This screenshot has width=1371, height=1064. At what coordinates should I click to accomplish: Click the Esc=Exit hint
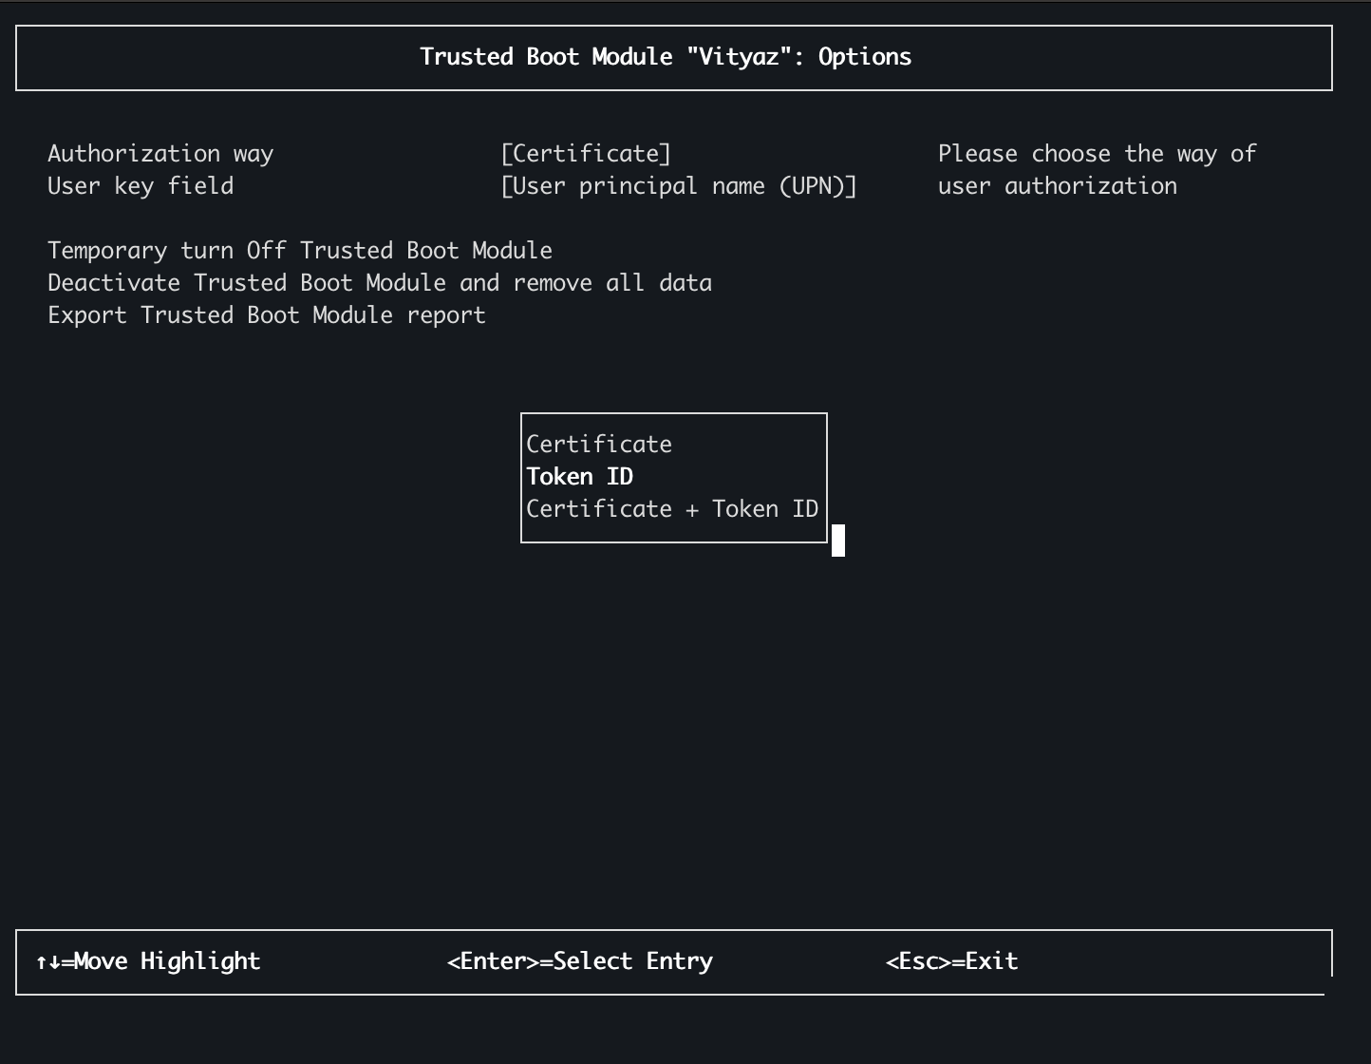[951, 961]
